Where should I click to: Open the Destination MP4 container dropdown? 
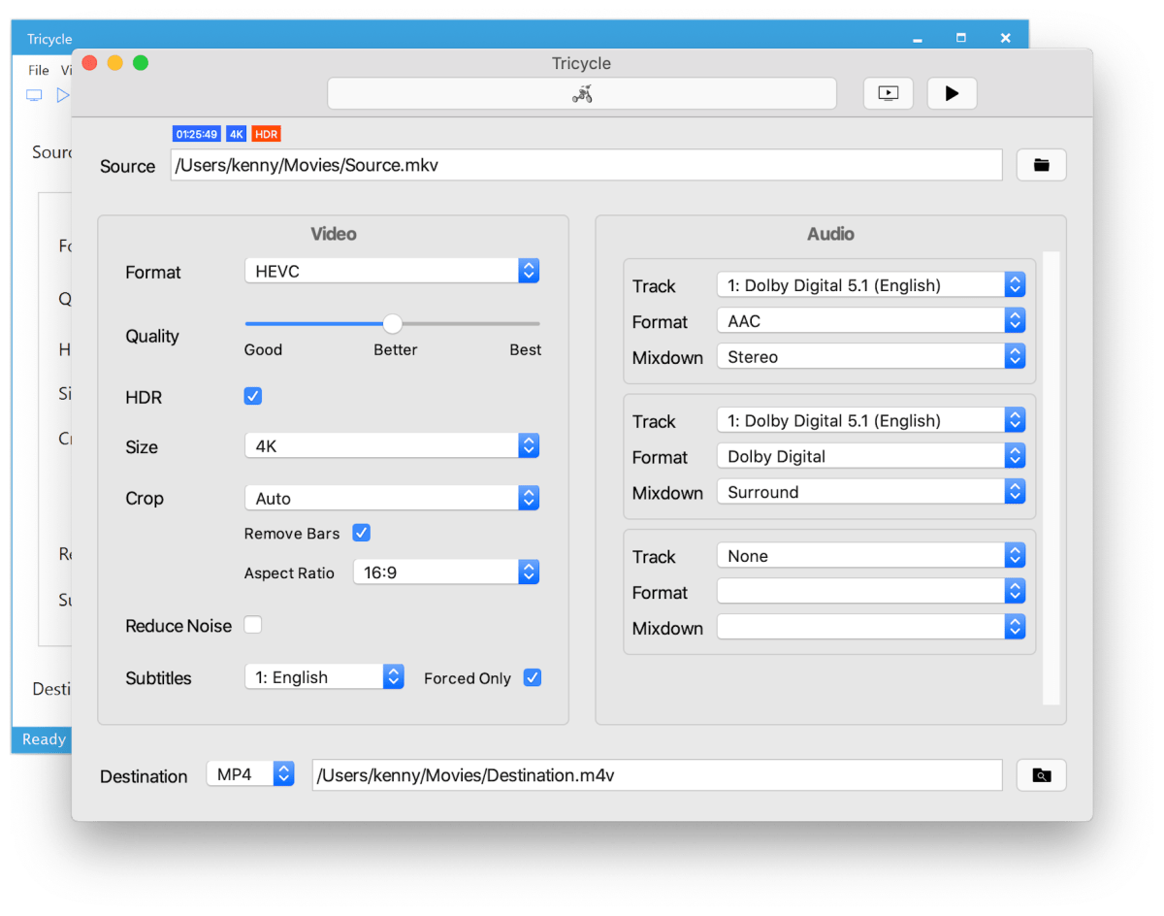pyautogui.click(x=250, y=774)
